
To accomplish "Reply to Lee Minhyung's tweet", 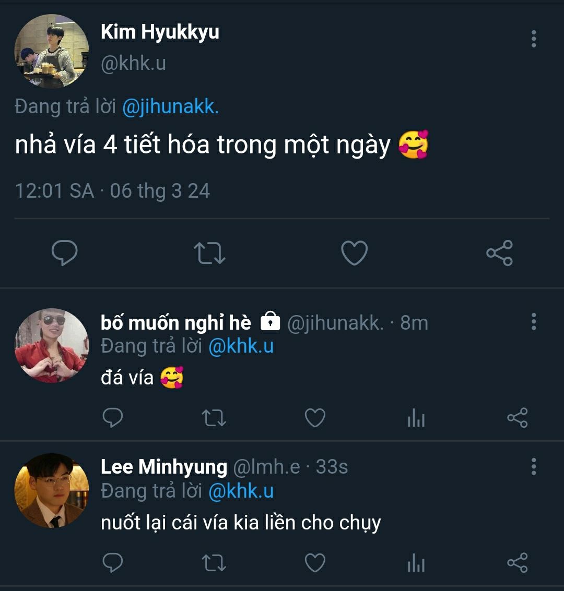I will tap(112, 563).
